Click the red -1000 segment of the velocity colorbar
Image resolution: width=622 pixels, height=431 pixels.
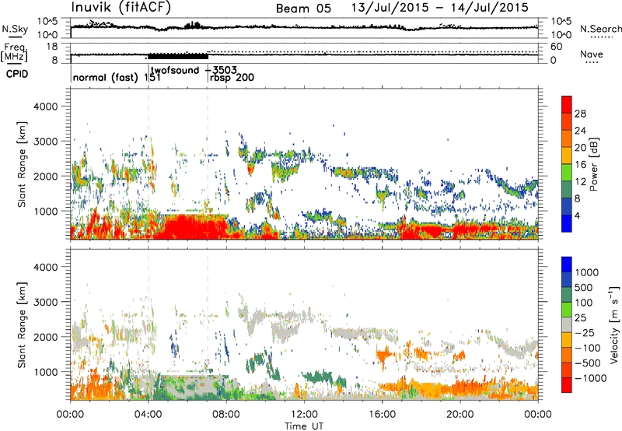[567, 385]
